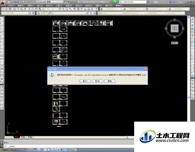Toggle Object Snap in status bar
The image size is (195, 152).
pos(45,150)
